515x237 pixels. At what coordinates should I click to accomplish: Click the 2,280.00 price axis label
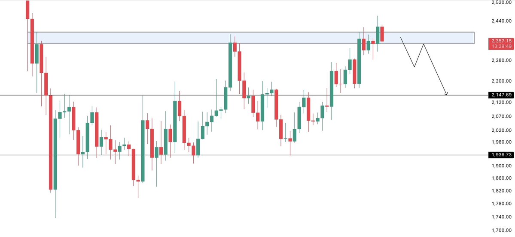(501, 61)
